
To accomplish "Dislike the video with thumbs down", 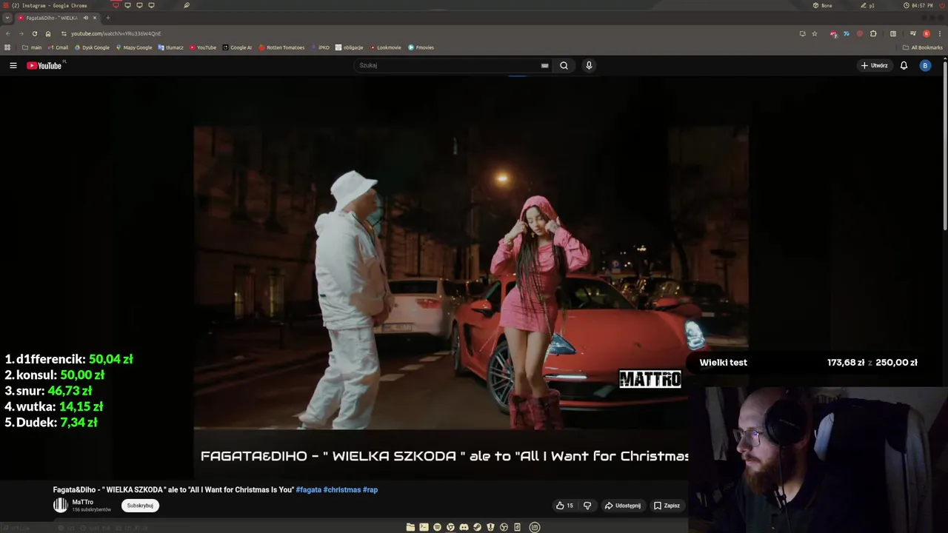I will click(587, 506).
